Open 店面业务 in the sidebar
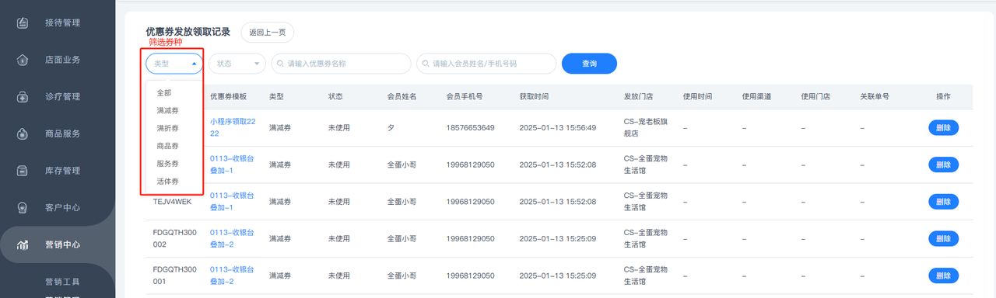Image resolution: width=996 pixels, height=298 pixels. pos(62,60)
